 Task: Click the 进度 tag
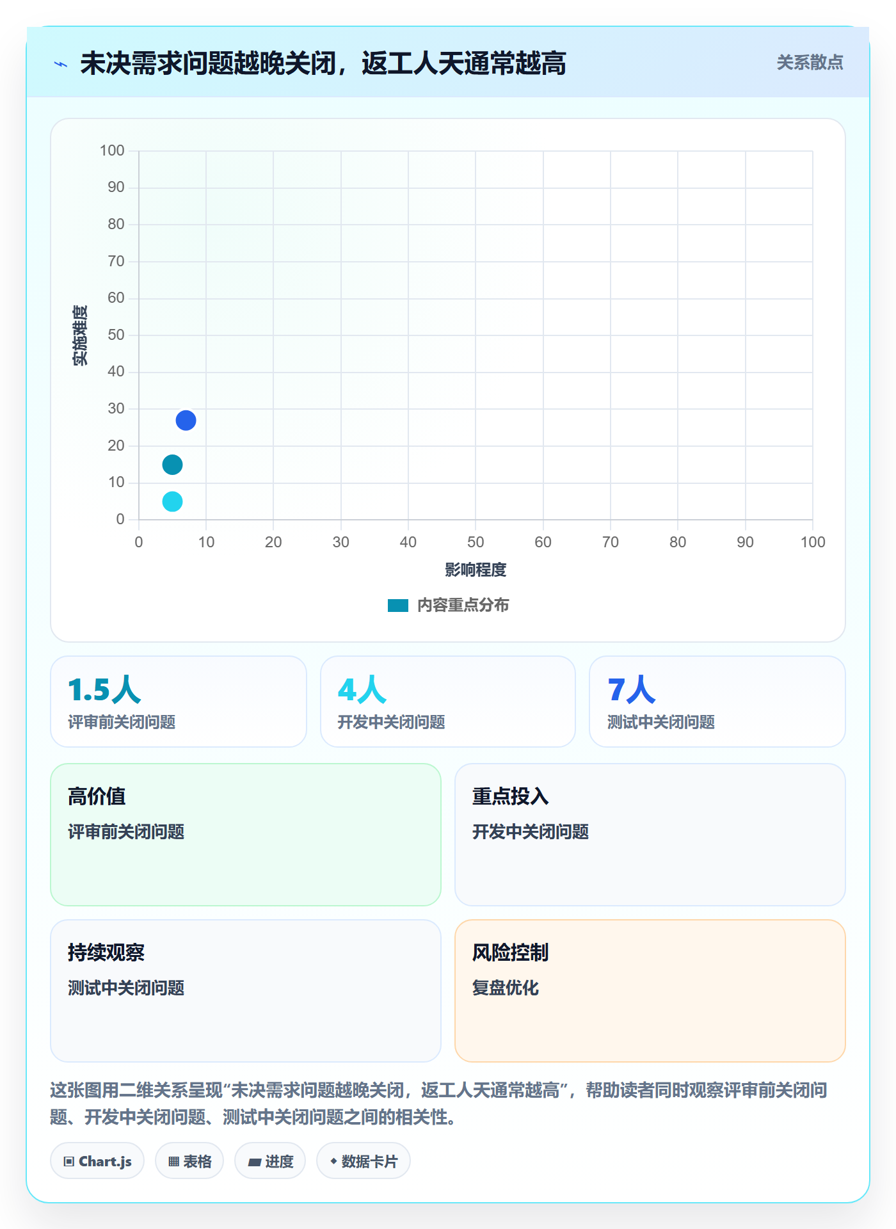click(270, 1161)
